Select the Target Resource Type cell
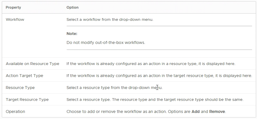257x119 pixels. click(27, 100)
